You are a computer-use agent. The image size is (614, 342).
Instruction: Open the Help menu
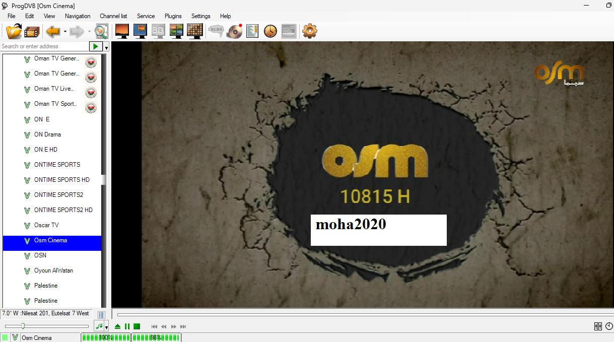click(226, 16)
